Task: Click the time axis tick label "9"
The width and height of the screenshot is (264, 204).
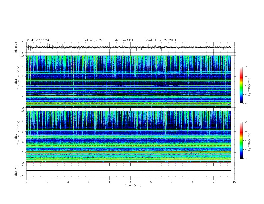Action: 213,182
